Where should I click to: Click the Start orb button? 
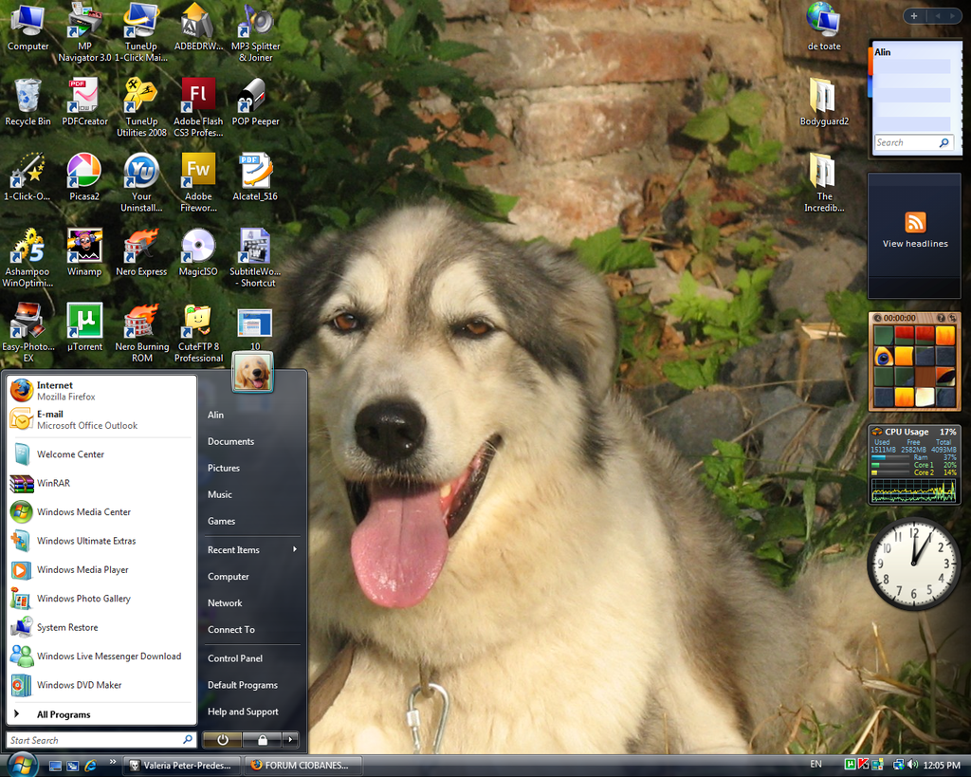coord(23,765)
